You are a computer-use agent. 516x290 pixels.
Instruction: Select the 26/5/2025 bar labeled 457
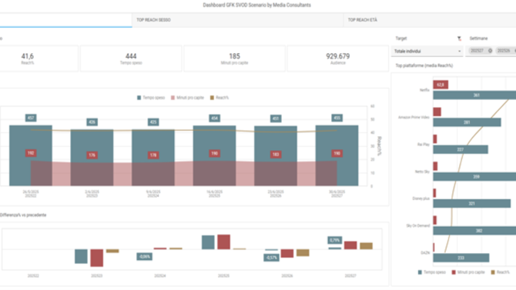(x=31, y=155)
